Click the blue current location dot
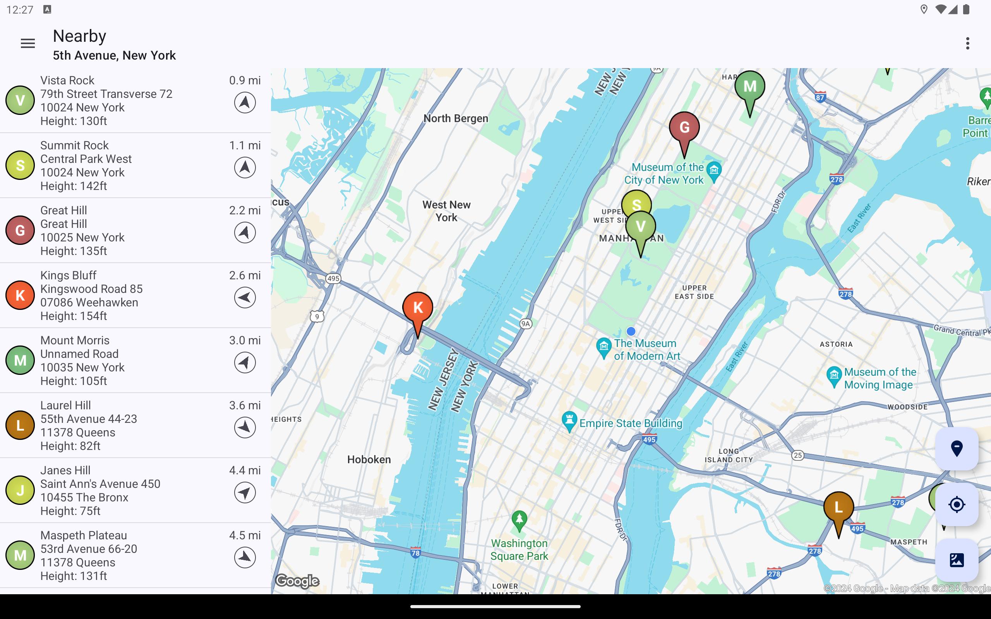Viewport: 991px width, 619px height. click(631, 331)
